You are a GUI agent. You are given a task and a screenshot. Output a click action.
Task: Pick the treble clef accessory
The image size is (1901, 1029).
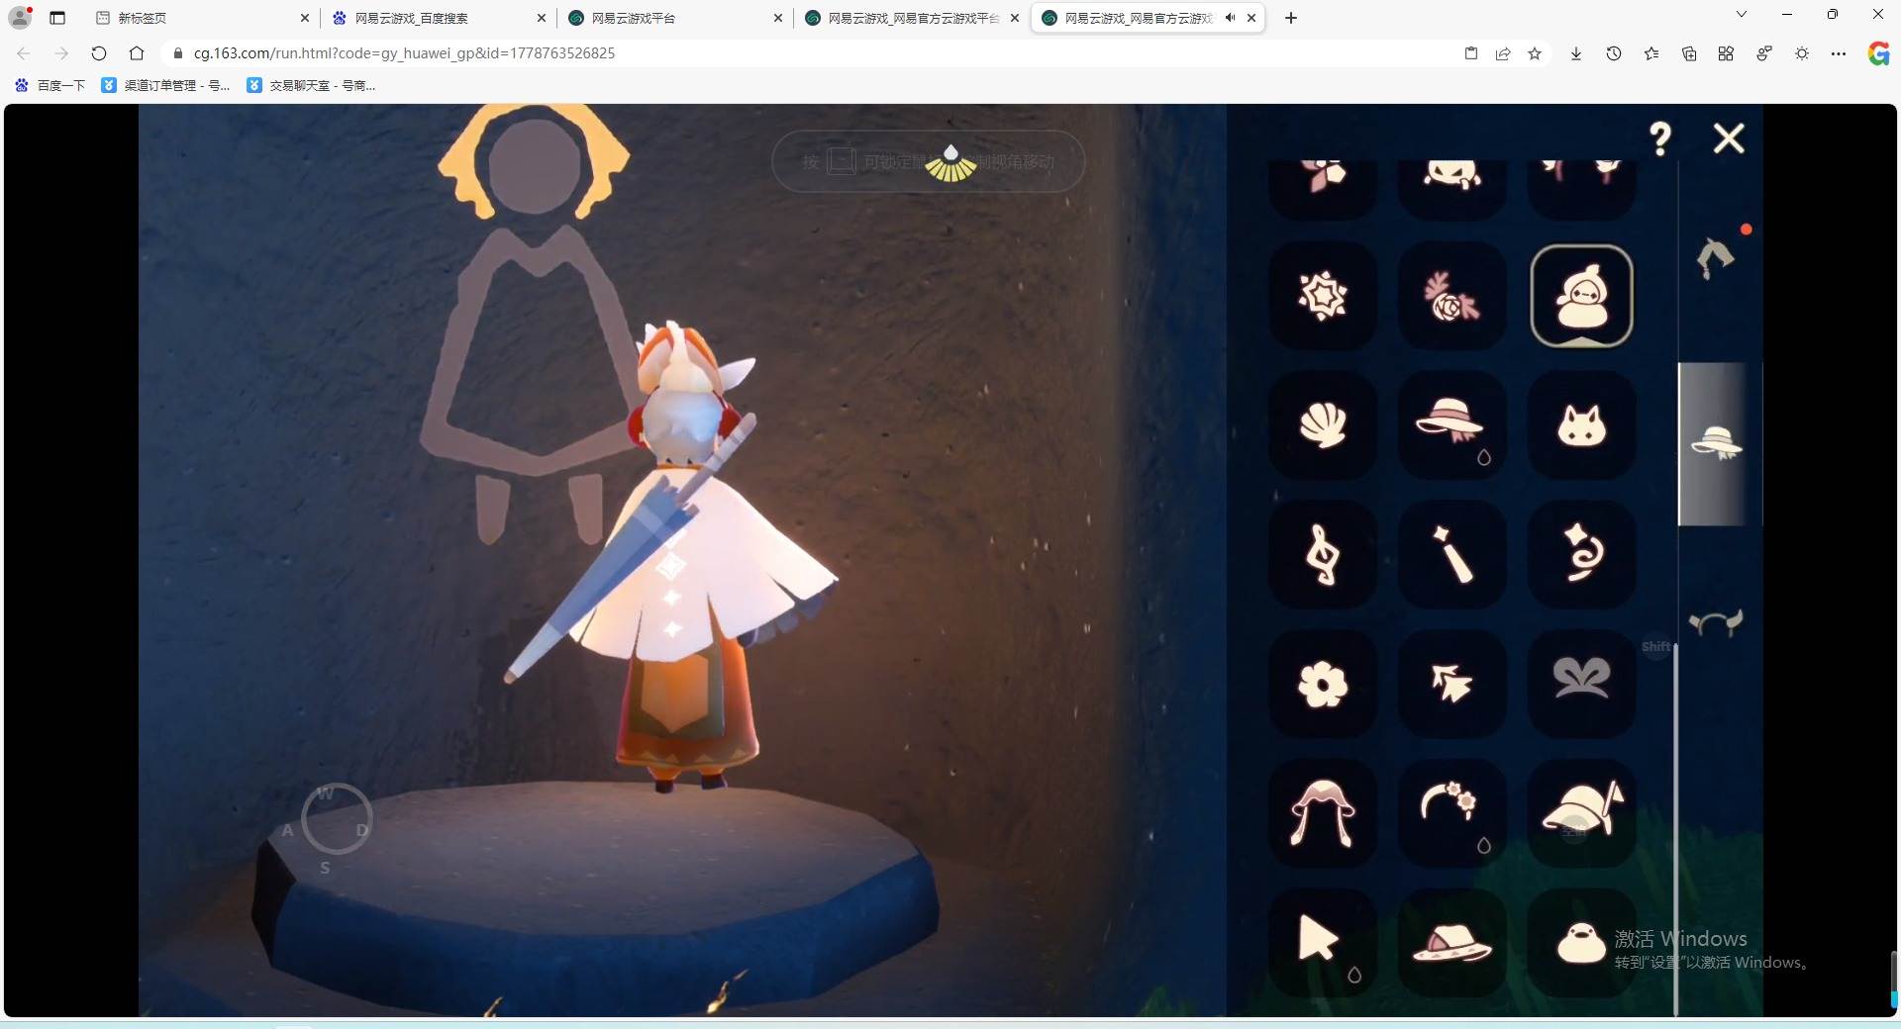1323,554
